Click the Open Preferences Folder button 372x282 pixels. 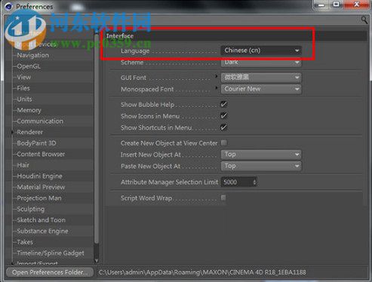click(x=50, y=272)
